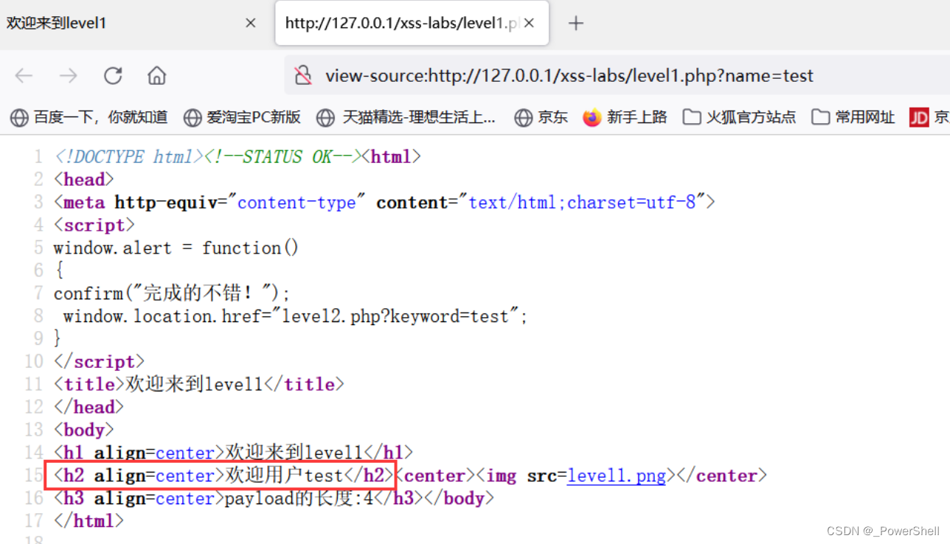Image resolution: width=950 pixels, height=544 pixels.
Task: Open the 常用网址 bookmark folder
Action: tap(853, 117)
